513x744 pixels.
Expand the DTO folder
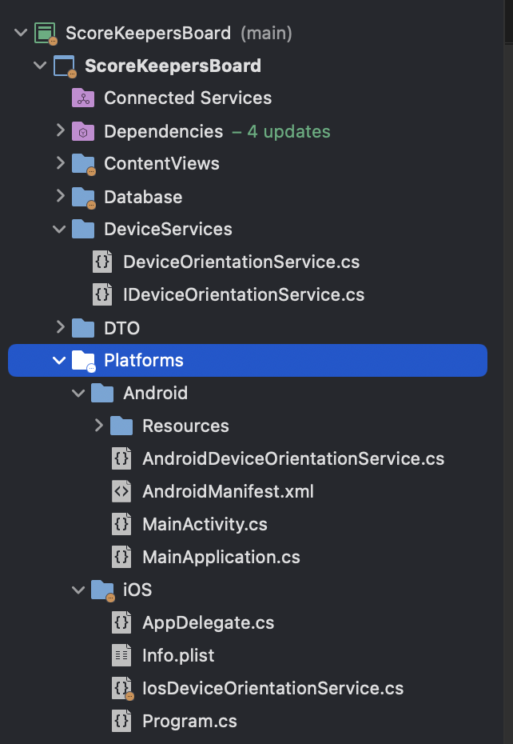pos(60,327)
